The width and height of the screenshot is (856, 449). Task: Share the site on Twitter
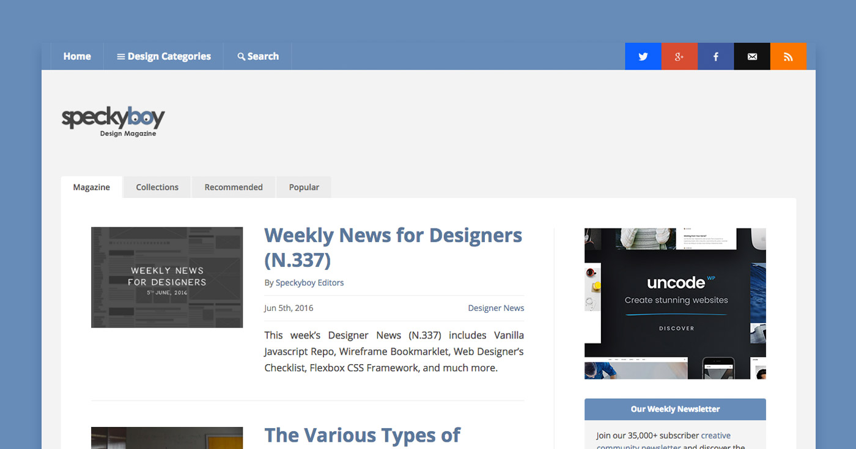click(x=643, y=56)
